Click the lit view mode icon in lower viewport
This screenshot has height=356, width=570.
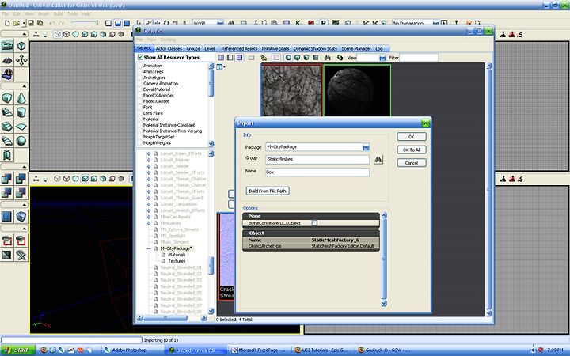[85, 179]
